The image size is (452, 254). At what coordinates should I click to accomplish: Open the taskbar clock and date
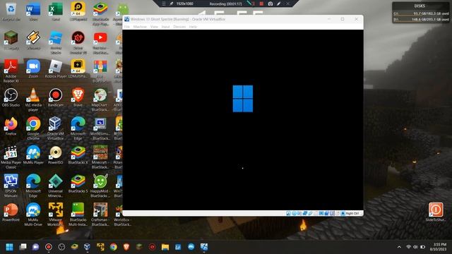(x=438, y=247)
